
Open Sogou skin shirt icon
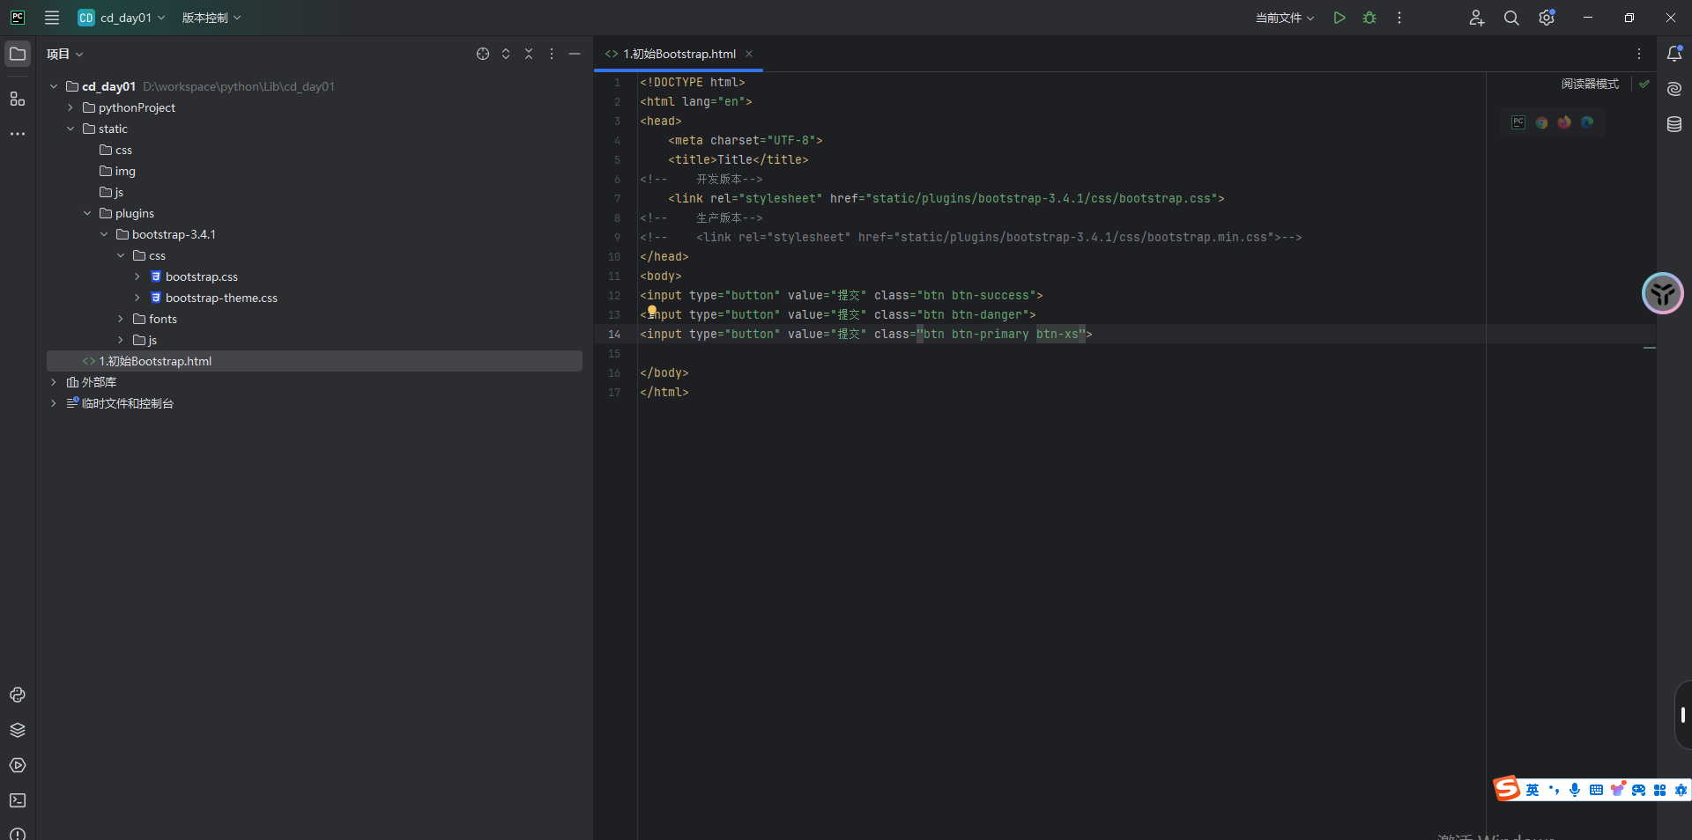1617,789
